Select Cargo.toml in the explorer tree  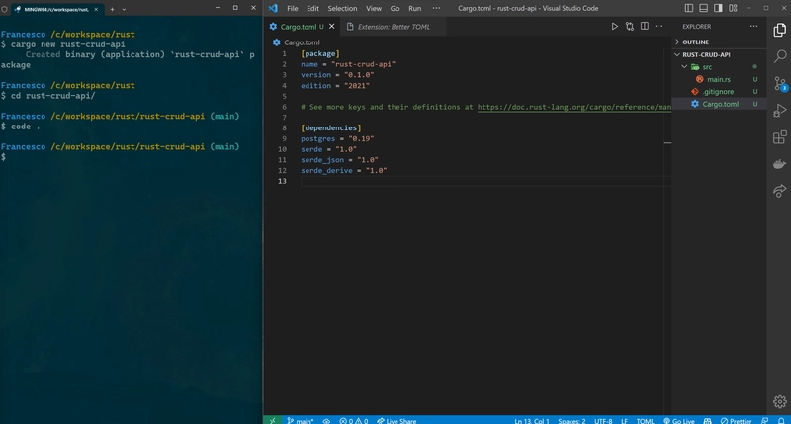[x=720, y=104]
